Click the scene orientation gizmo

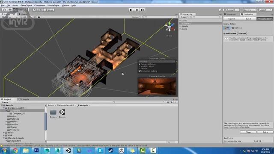[x=170, y=27]
